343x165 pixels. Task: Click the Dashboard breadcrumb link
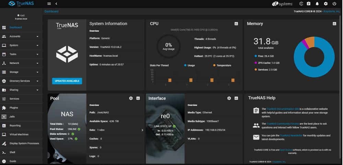coord(51,11)
